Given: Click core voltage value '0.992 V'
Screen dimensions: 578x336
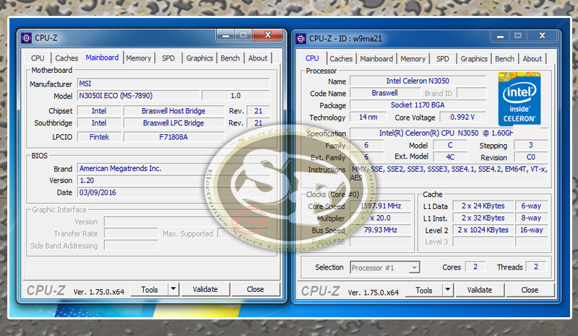Looking at the screenshot, I should (462, 117).
